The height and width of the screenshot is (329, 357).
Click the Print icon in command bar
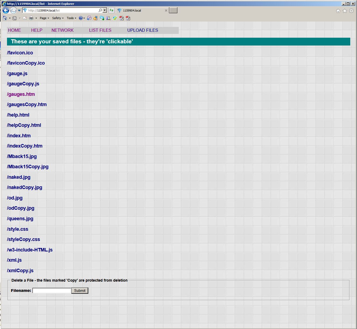(x=31, y=18)
